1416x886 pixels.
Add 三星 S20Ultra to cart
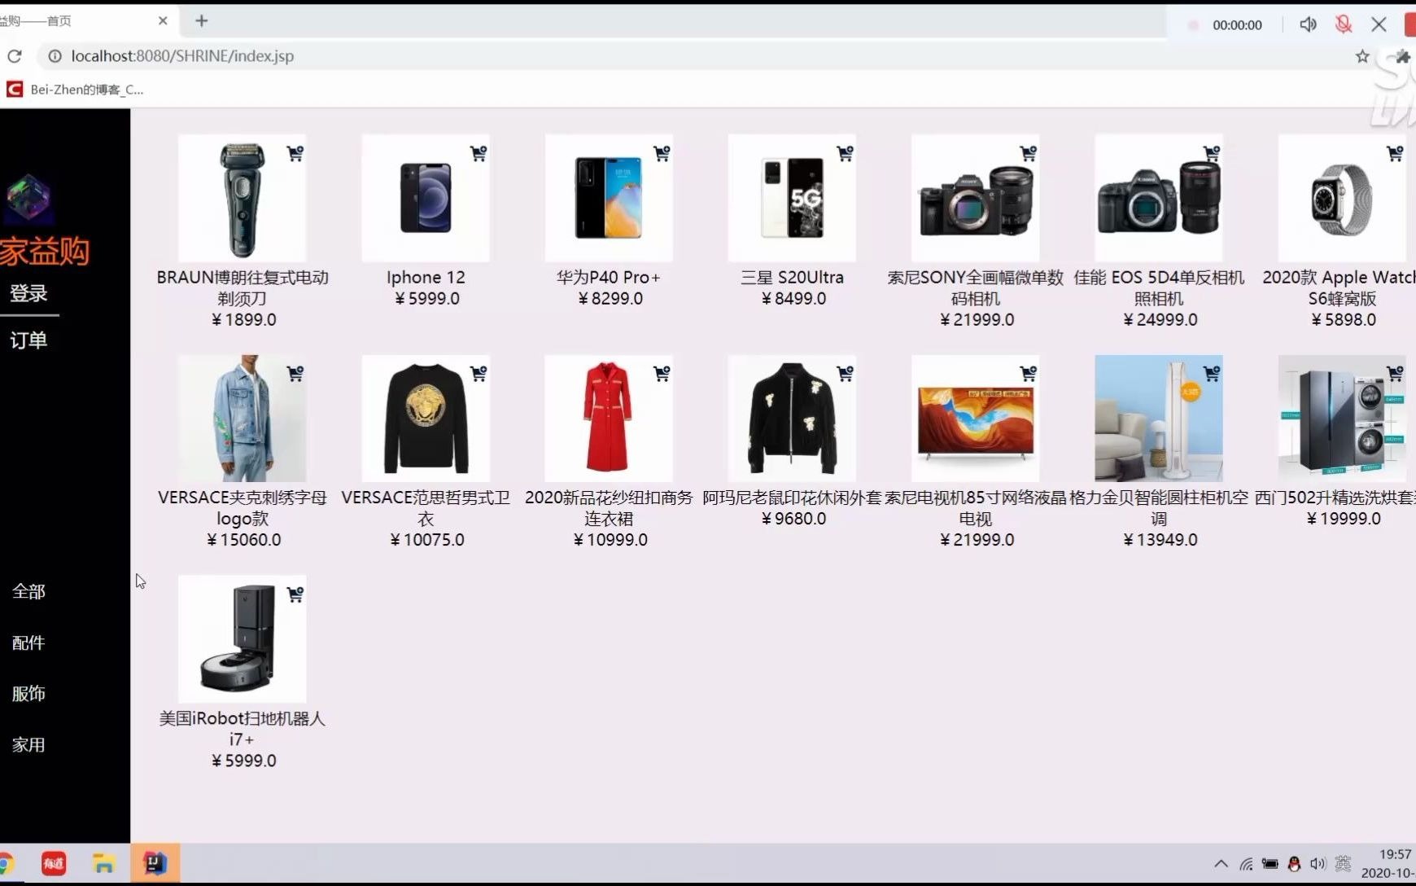(846, 153)
